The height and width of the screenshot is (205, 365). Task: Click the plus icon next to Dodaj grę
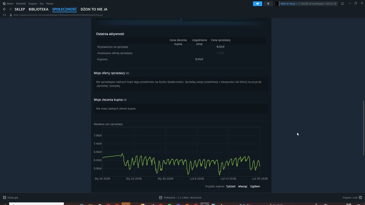[4, 198]
